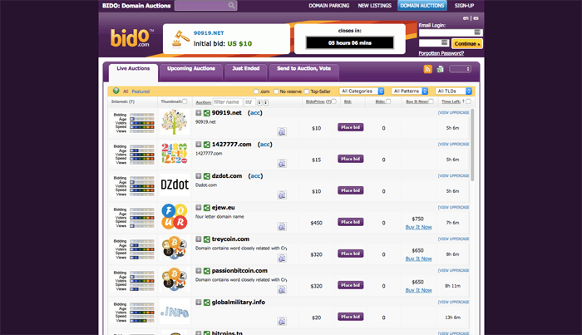
Task: Toggle the Time Left column checkbox
Action: [x=468, y=101]
